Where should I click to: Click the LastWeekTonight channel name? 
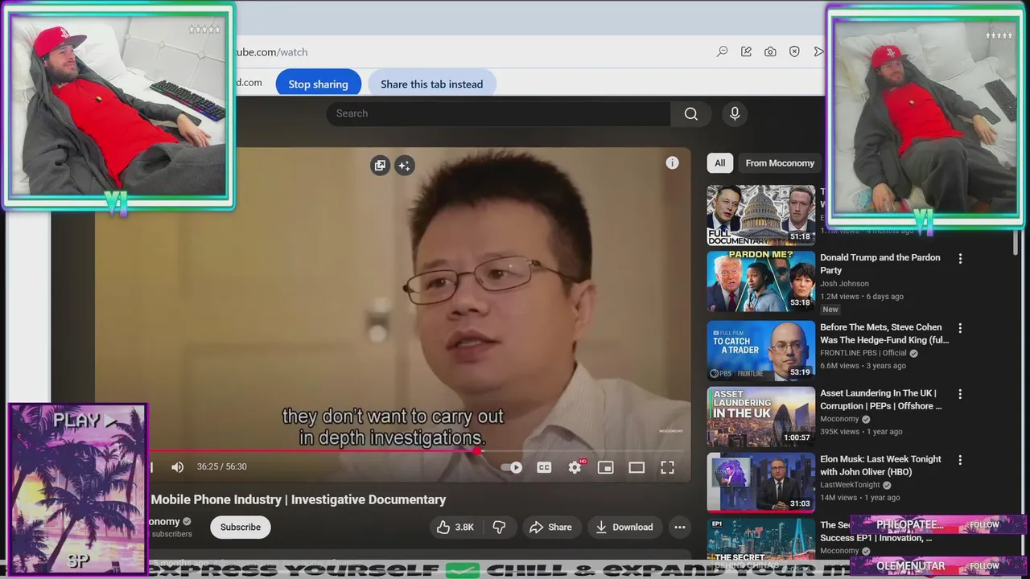pos(850,485)
